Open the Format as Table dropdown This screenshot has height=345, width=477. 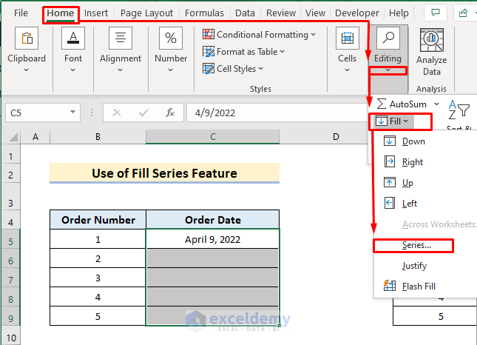pos(283,52)
